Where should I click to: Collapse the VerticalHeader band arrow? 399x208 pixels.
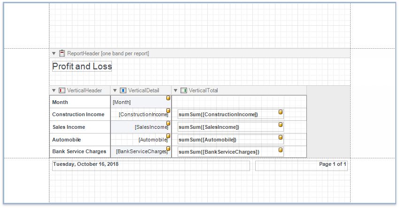coord(54,90)
